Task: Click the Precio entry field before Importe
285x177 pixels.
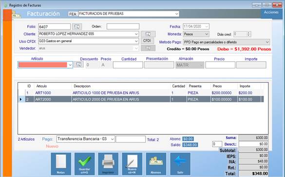Action: 220,65
